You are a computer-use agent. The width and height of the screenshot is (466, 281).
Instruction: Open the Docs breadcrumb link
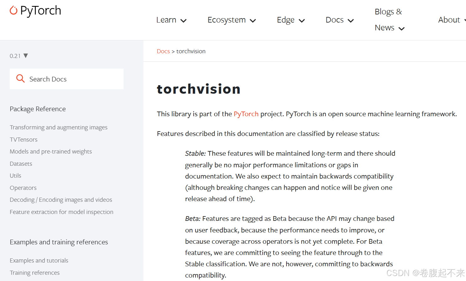click(x=163, y=51)
